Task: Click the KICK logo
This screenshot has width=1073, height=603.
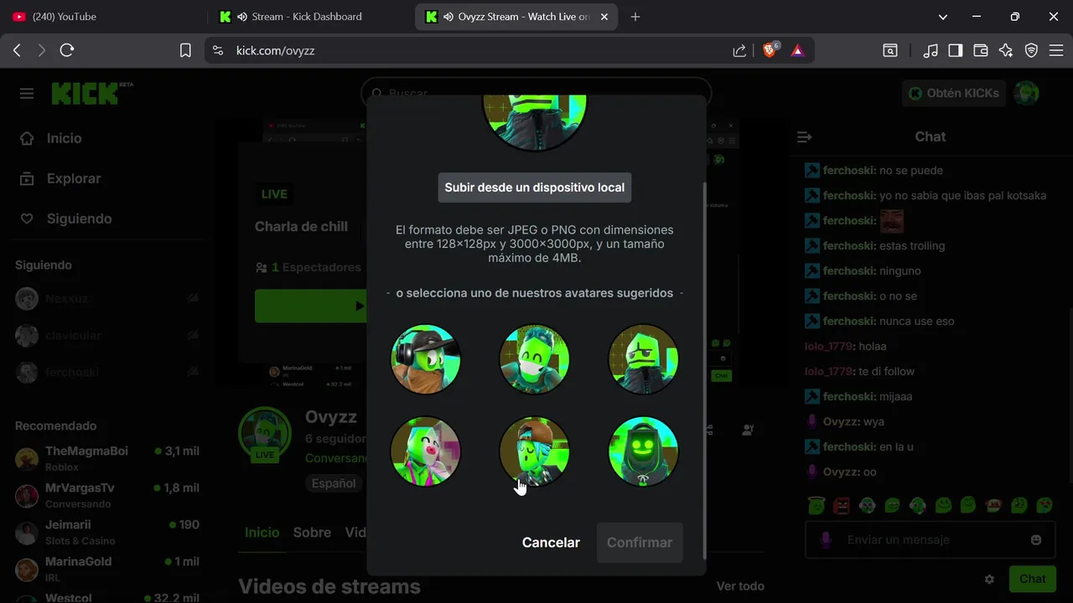Action: [x=92, y=93]
